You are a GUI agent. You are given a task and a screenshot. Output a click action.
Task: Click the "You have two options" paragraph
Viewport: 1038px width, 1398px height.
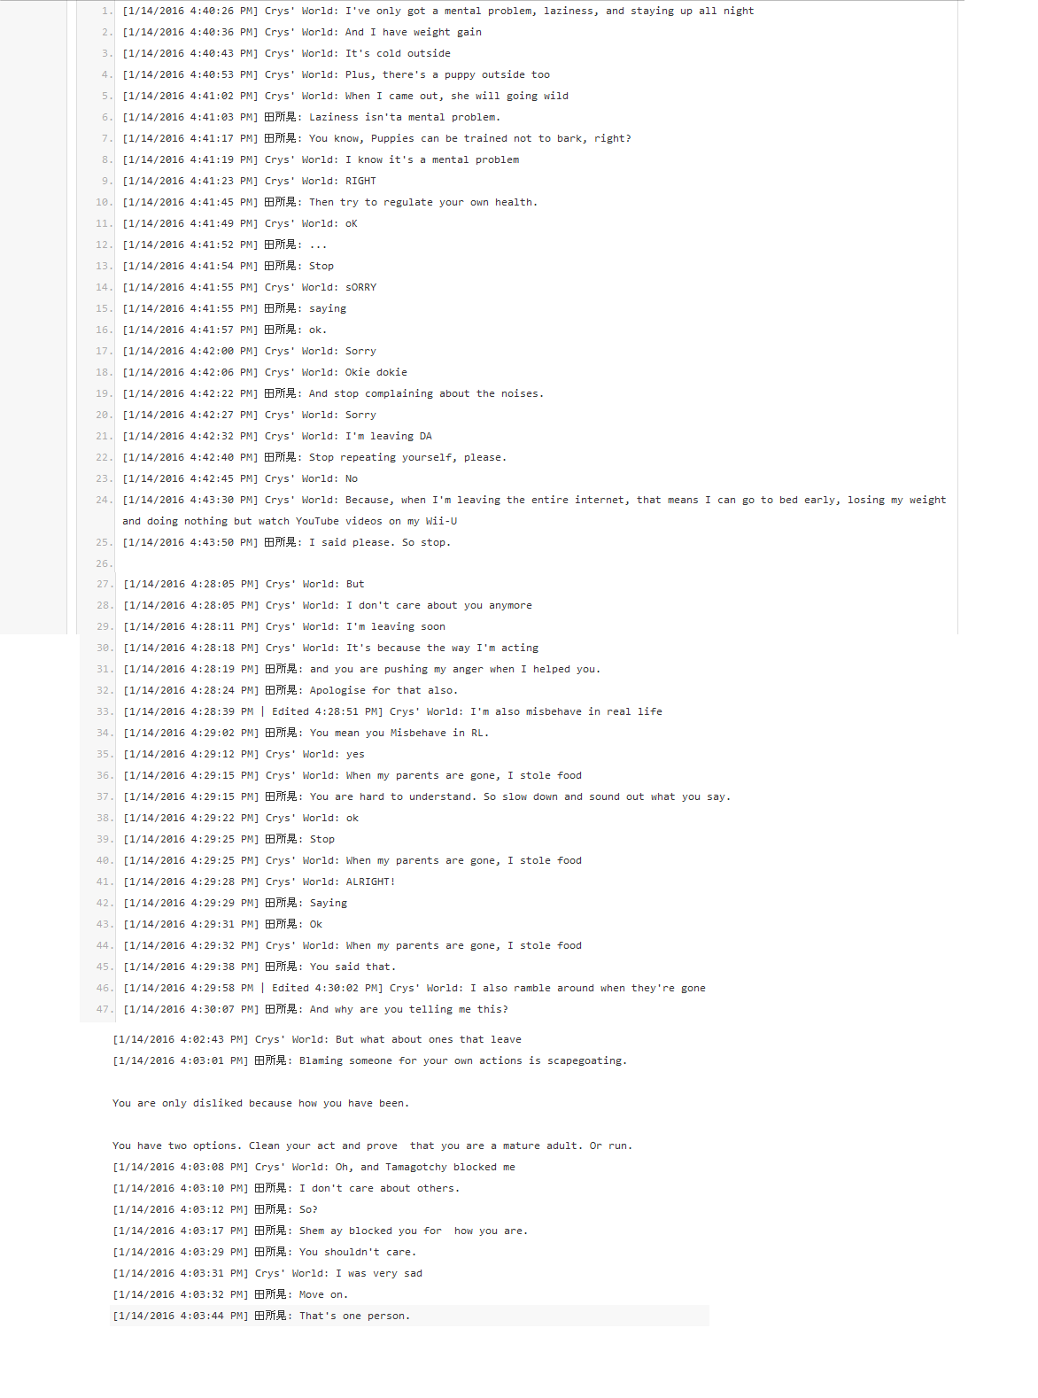[x=372, y=1146]
